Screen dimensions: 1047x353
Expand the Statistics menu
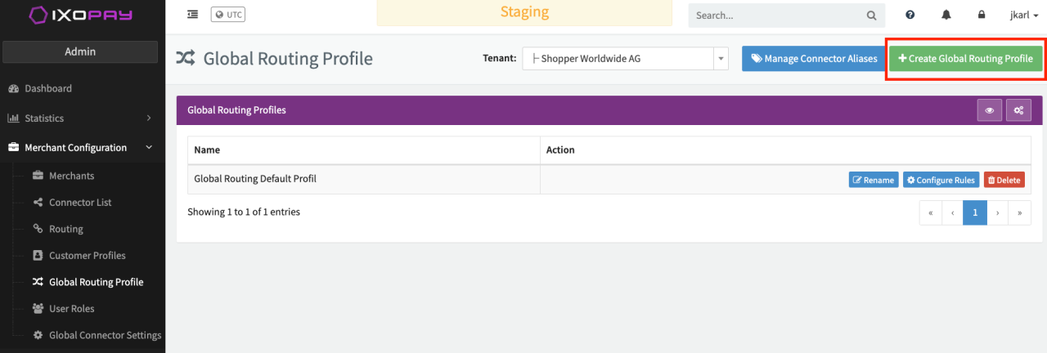coord(82,118)
